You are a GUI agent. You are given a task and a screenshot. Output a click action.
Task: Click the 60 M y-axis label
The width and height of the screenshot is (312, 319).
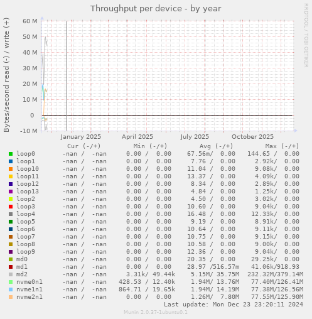click(x=30, y=21)
